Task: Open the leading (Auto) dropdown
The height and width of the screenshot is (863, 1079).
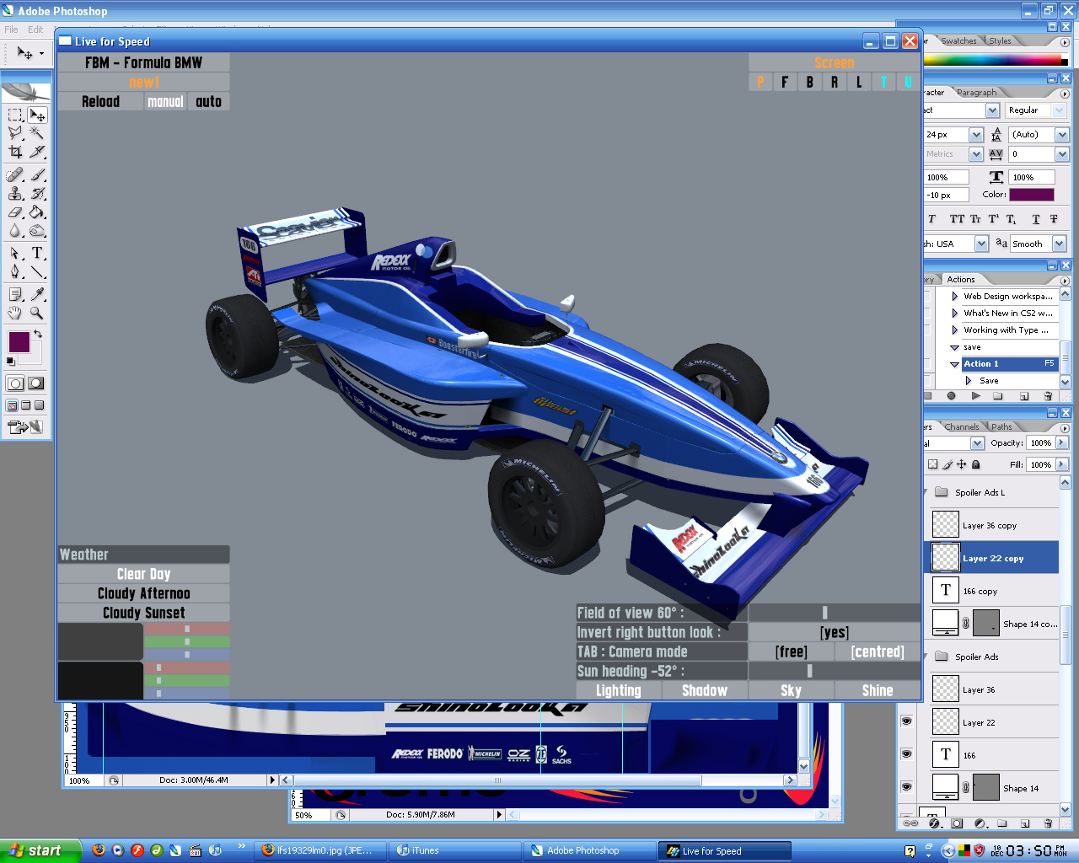Action: 1062,135
